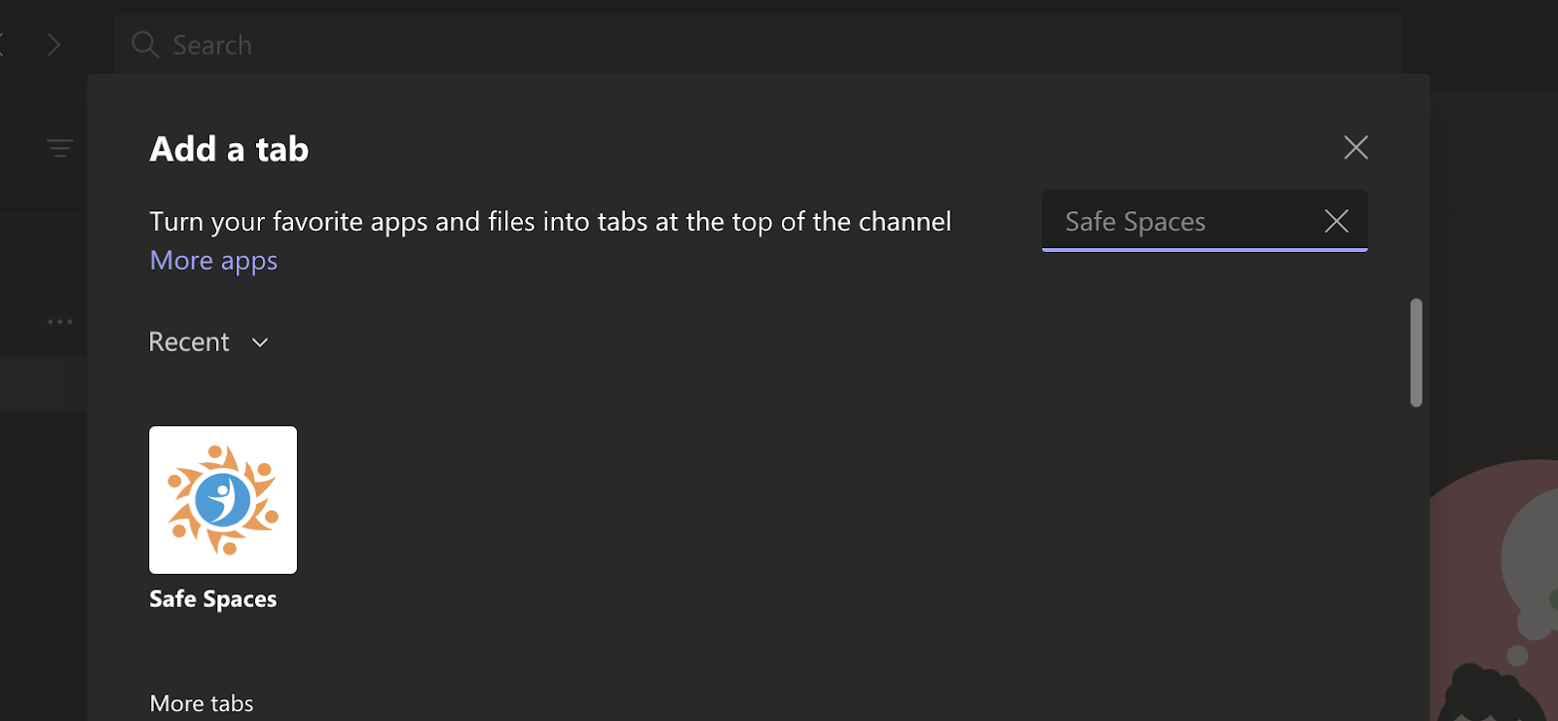Open the three-dot more options menu
This screenshot has width=1558, height=721.
[59, 321]
